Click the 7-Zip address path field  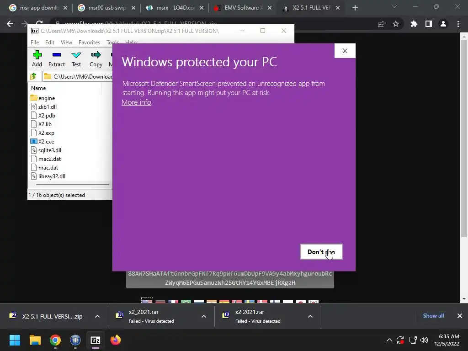[x=78, y=76]
